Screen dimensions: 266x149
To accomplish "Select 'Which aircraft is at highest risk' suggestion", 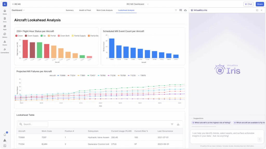I will (211, 123).
